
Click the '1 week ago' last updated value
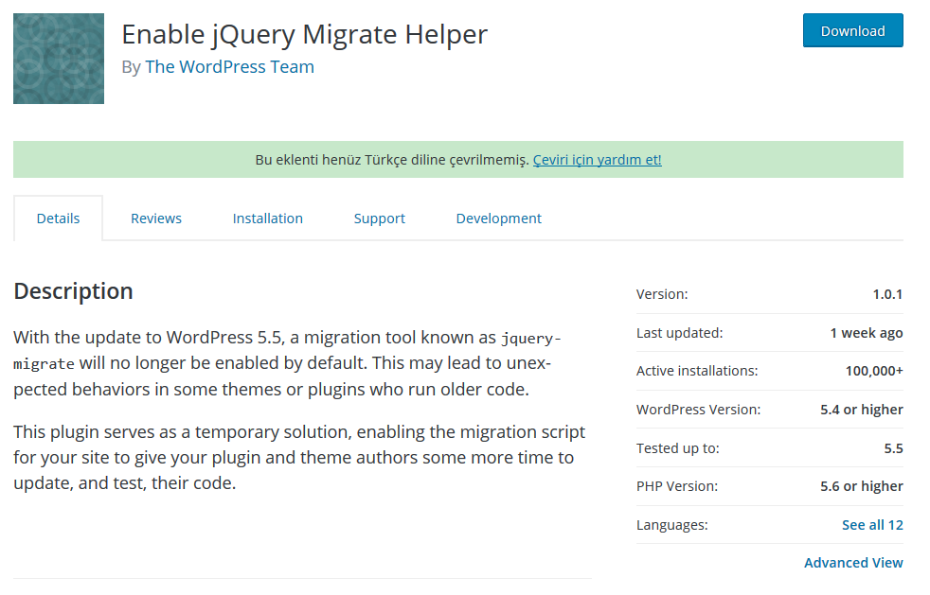(x=867, y=333)
